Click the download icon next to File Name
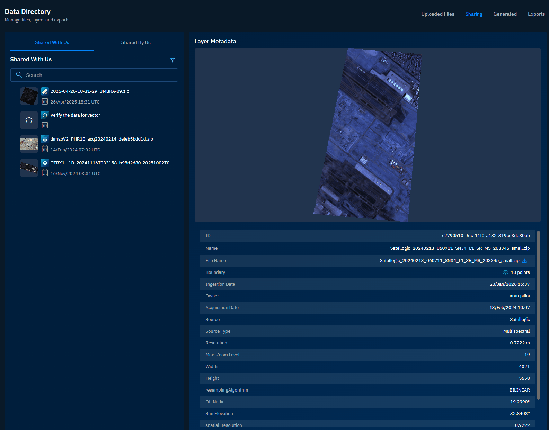The height and width of the screenshot is (430, 549). tap(524, 261)
